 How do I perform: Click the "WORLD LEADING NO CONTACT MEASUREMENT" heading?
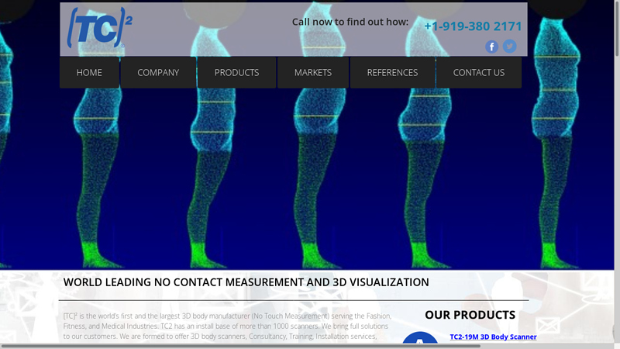pos(246,282)
